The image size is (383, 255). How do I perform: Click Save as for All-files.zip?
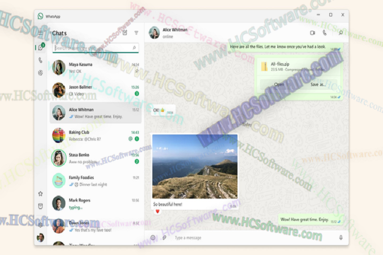coord(318,84)
